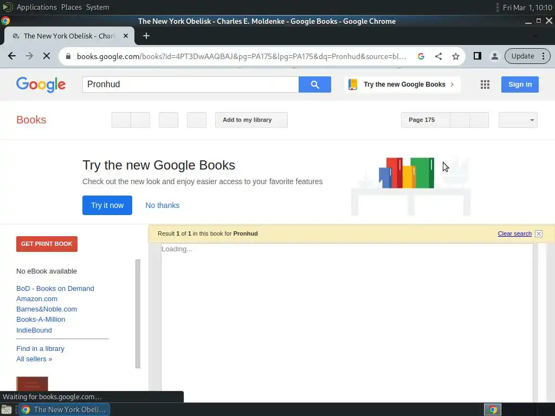View site lock information
555x416 pixels.
(x=68, y=56)
